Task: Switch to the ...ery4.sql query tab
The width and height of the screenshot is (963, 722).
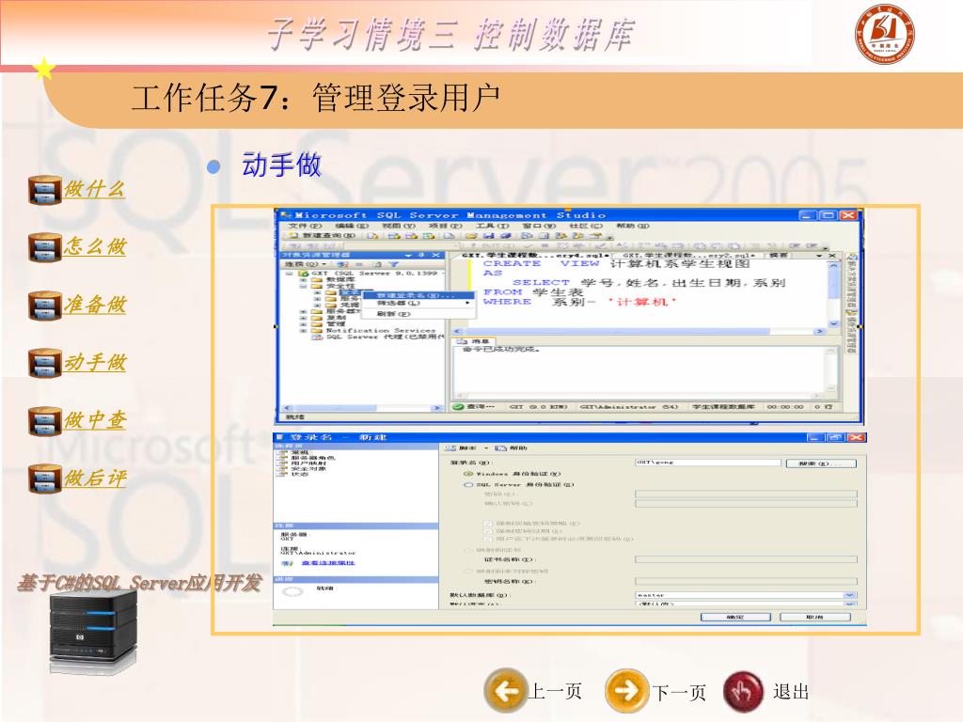Action: pos(535,255)
